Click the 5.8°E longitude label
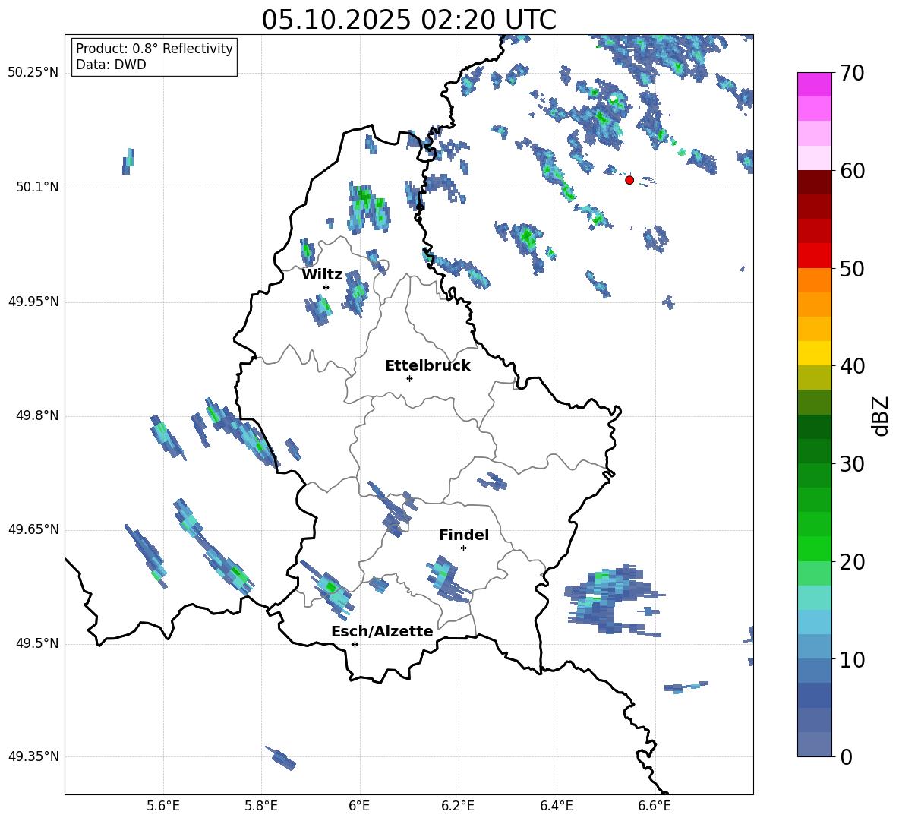 pyautogui.click(x=261, y=806)
